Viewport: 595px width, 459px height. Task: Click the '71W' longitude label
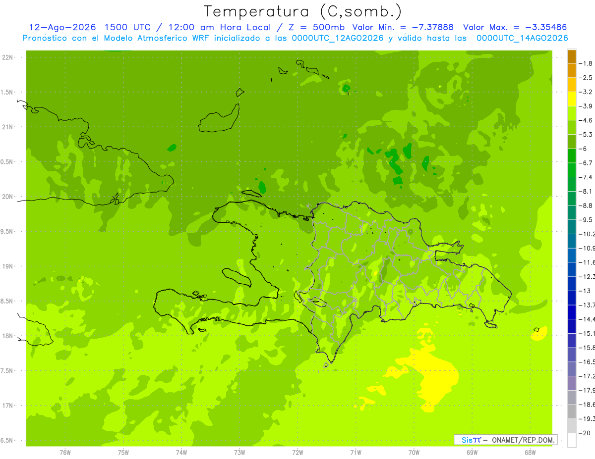click(x=356, y=452)
